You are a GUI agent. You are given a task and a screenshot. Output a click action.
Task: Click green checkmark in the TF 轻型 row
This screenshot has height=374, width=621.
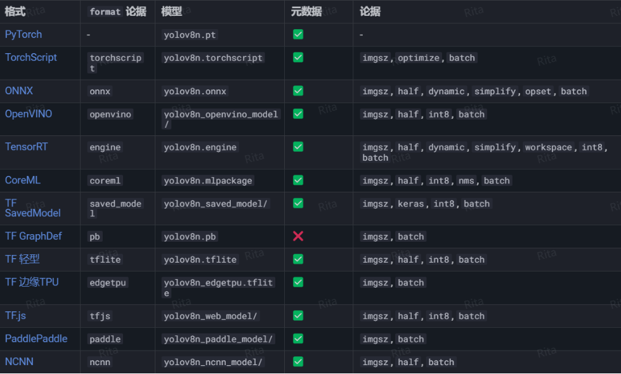tap(298, 259)
